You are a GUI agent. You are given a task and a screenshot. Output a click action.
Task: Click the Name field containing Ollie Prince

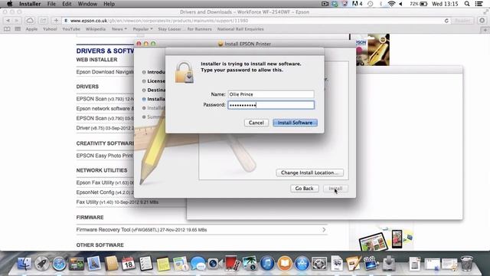271,94
